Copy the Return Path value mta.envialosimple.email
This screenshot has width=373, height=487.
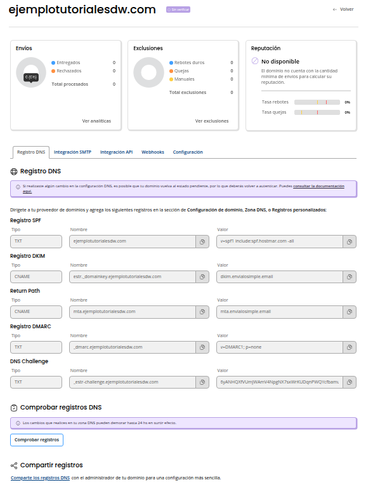click(350, 312)
